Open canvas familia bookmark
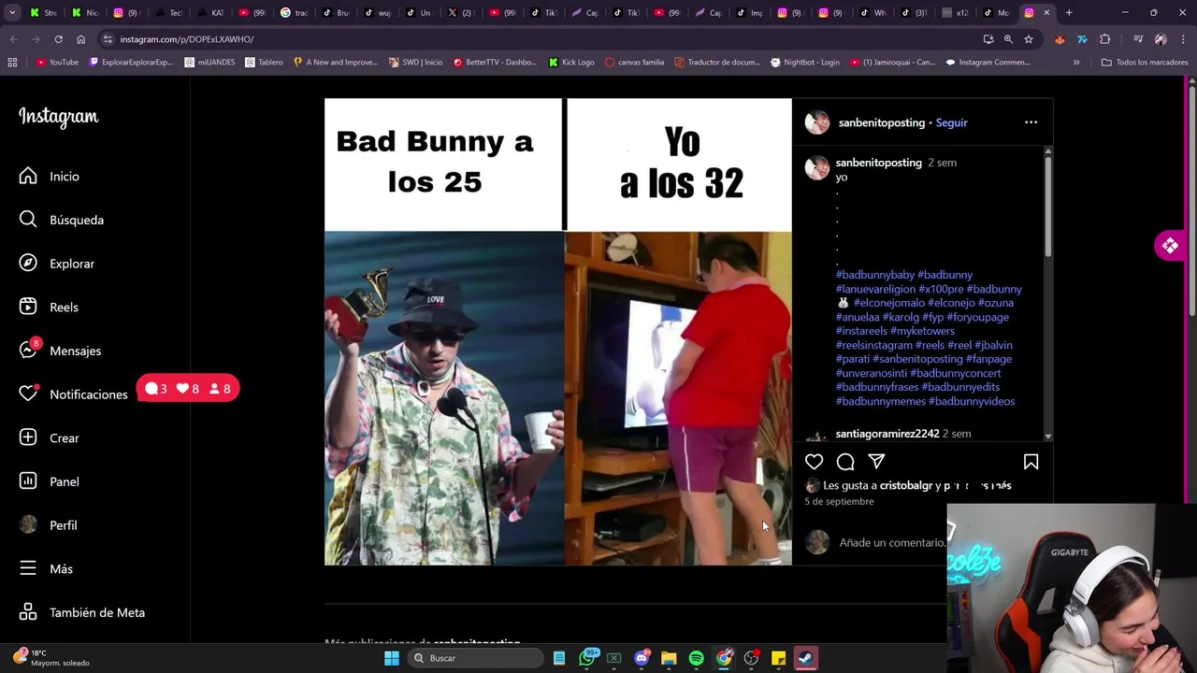 click(x=634, y=63)
